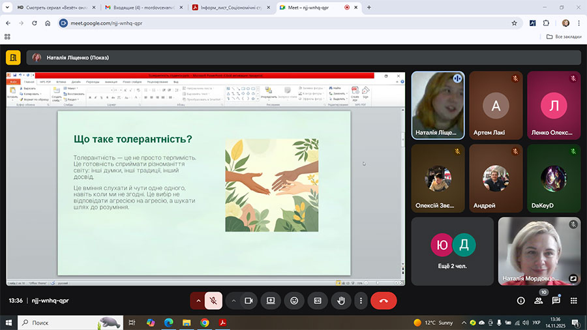Turn on closed captions
The width and height of the screenshot is (587, 330).
318,301
